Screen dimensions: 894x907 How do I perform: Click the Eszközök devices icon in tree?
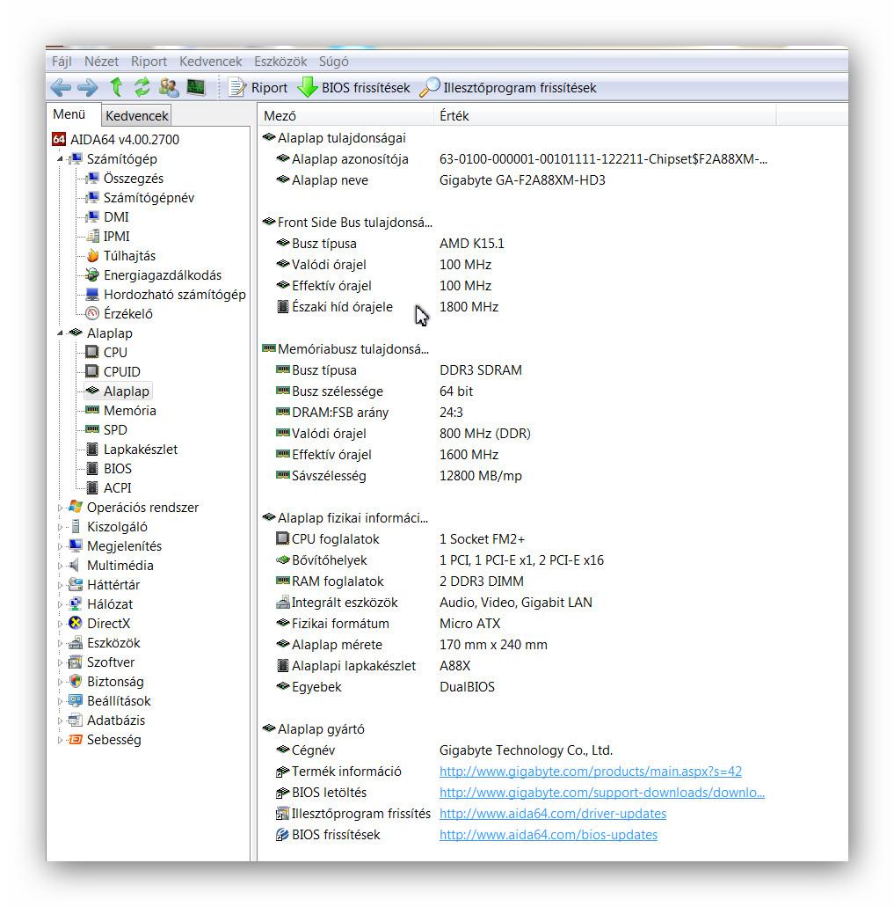(75, 643)
